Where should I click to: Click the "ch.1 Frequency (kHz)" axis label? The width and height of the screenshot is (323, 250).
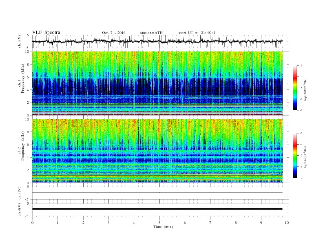coord(21,78)
